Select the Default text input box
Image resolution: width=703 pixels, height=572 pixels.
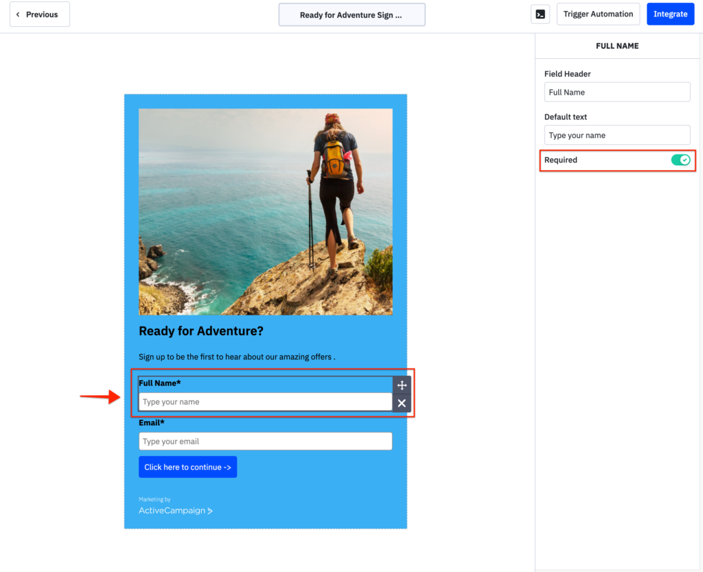[x=616, y=134]
